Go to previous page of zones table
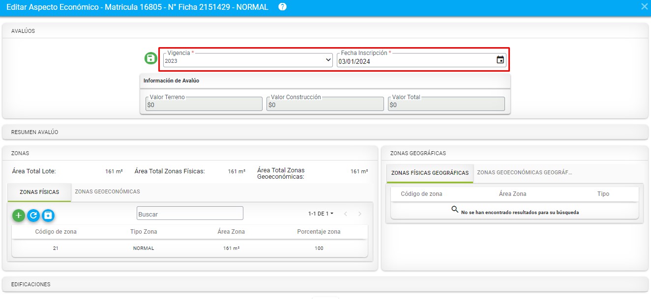 coord(346,214)
